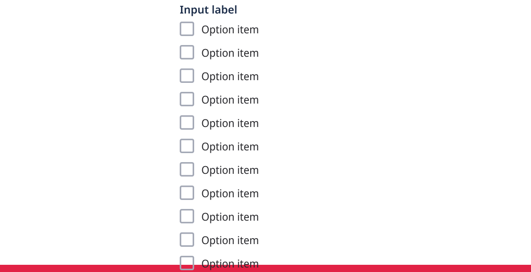Enable the eighth Option item checkbox

187,193
